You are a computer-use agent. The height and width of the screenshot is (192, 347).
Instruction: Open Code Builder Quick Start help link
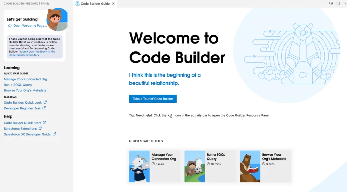pos(22,123)
